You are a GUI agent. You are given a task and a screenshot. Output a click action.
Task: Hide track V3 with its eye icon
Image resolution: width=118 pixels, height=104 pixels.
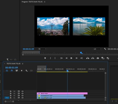pyautogui.click(x=22, y=93)
